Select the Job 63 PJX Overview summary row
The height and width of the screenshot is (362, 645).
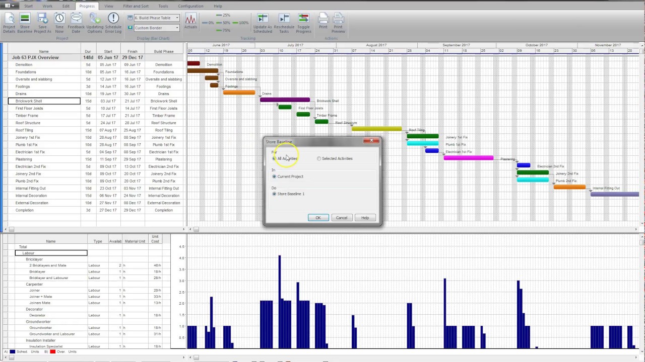(x=95, y=57)
